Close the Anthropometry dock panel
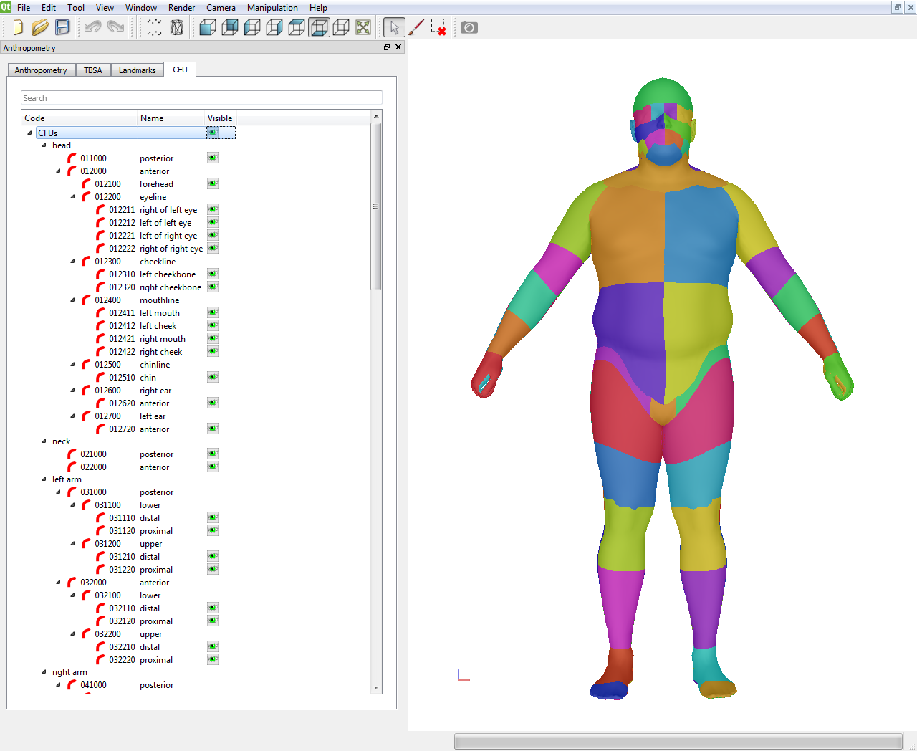The height and width of the screenshot is (751, 917). coord(398,47)
